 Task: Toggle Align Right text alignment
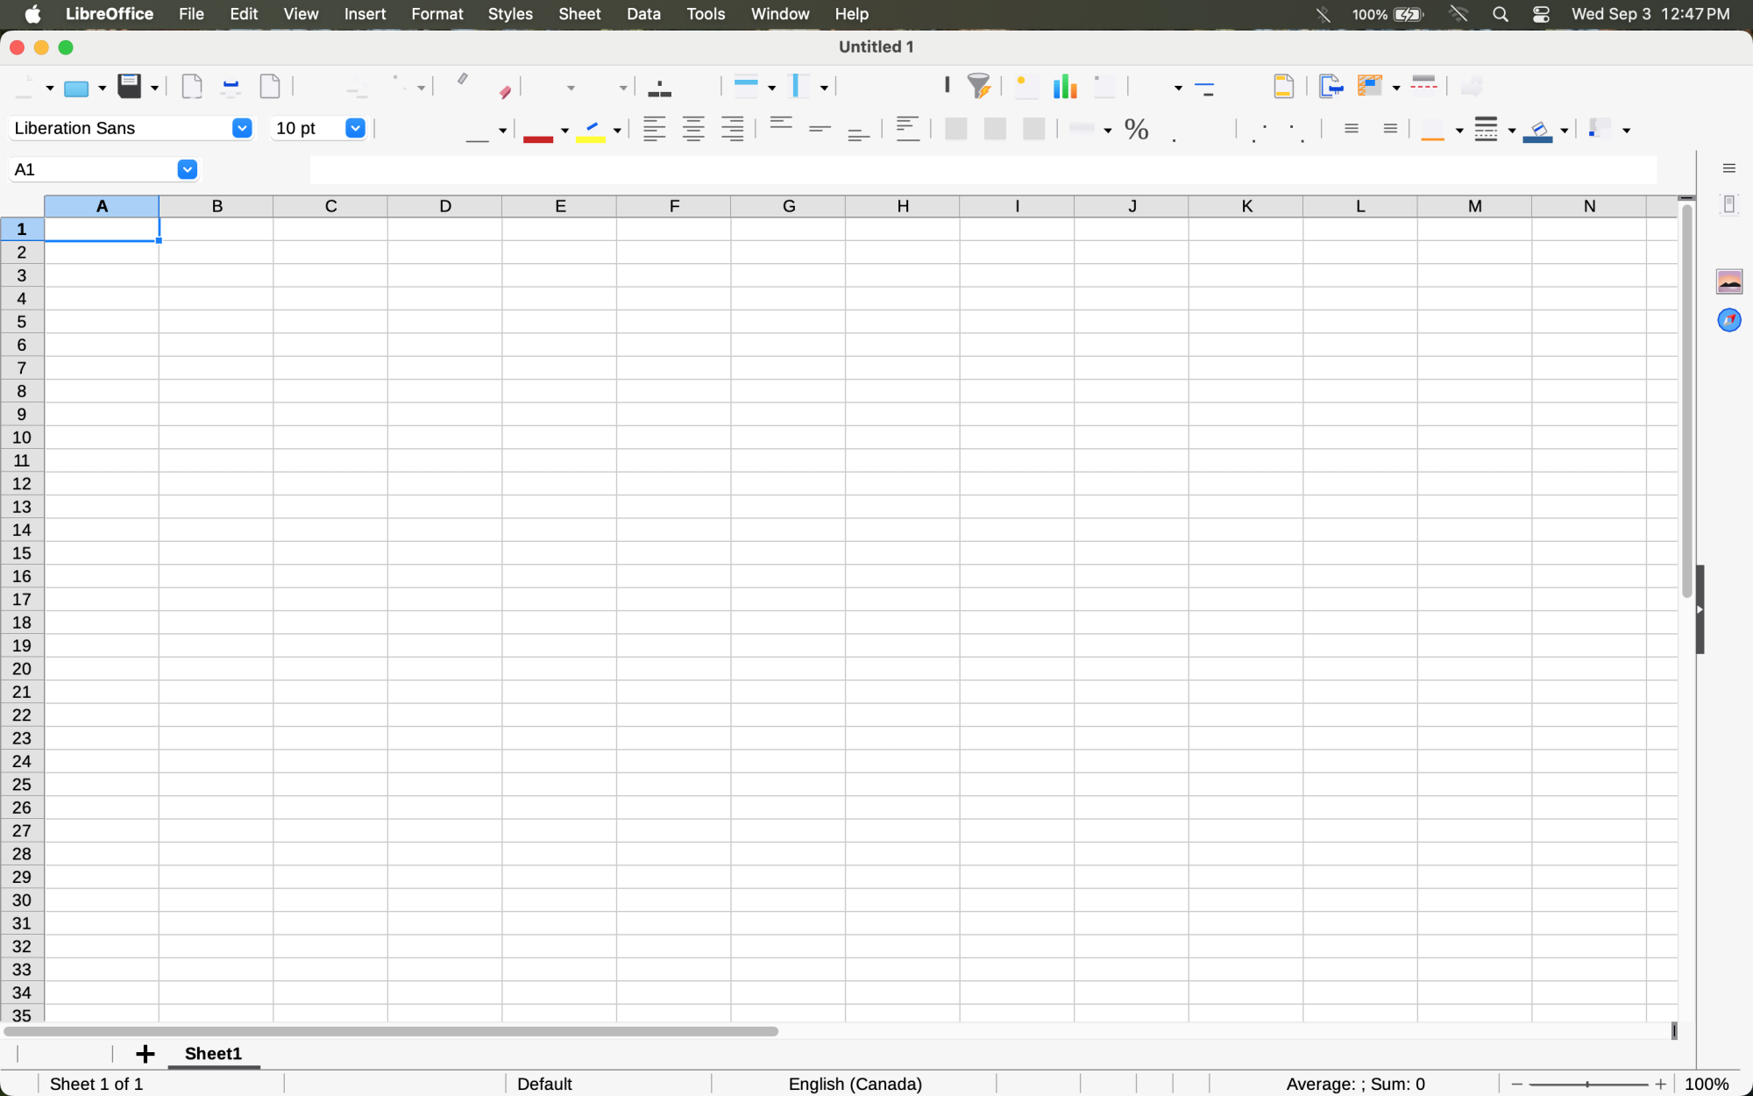(732, 130)
